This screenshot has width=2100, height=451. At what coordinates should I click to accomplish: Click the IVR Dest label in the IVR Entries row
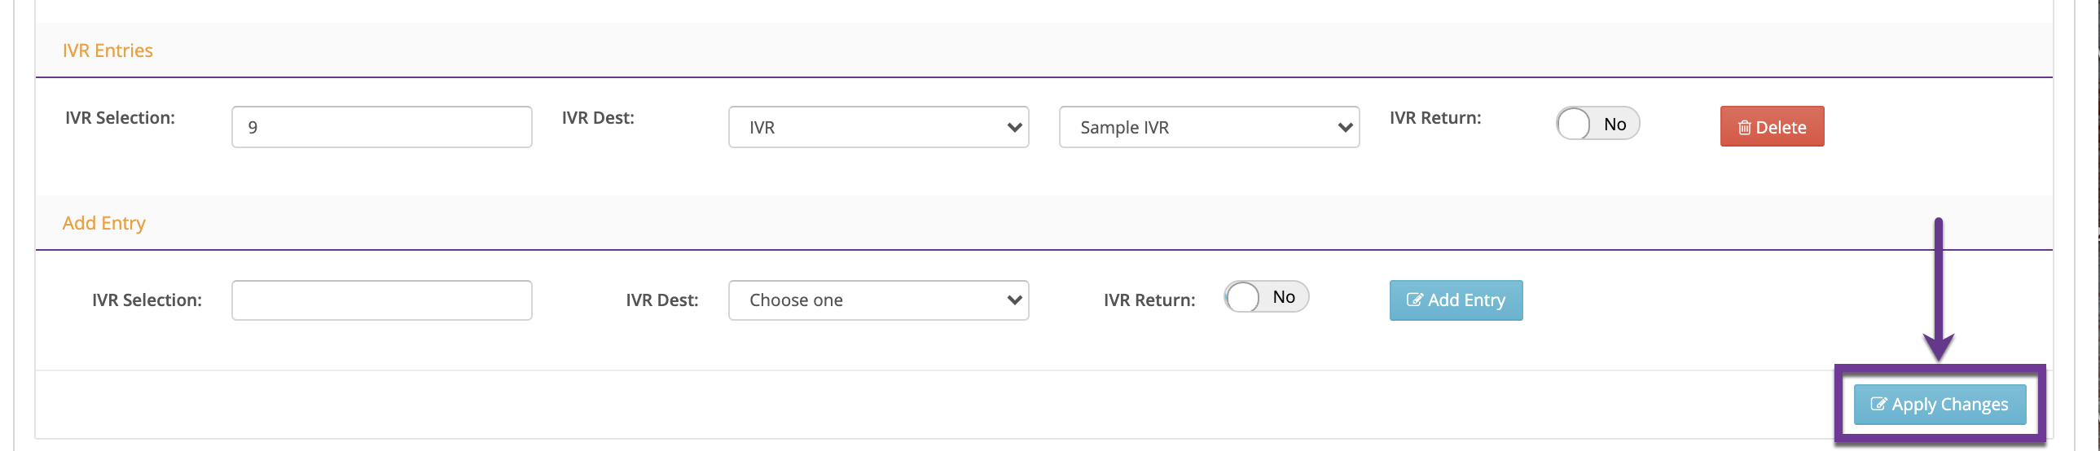point(598,118)
